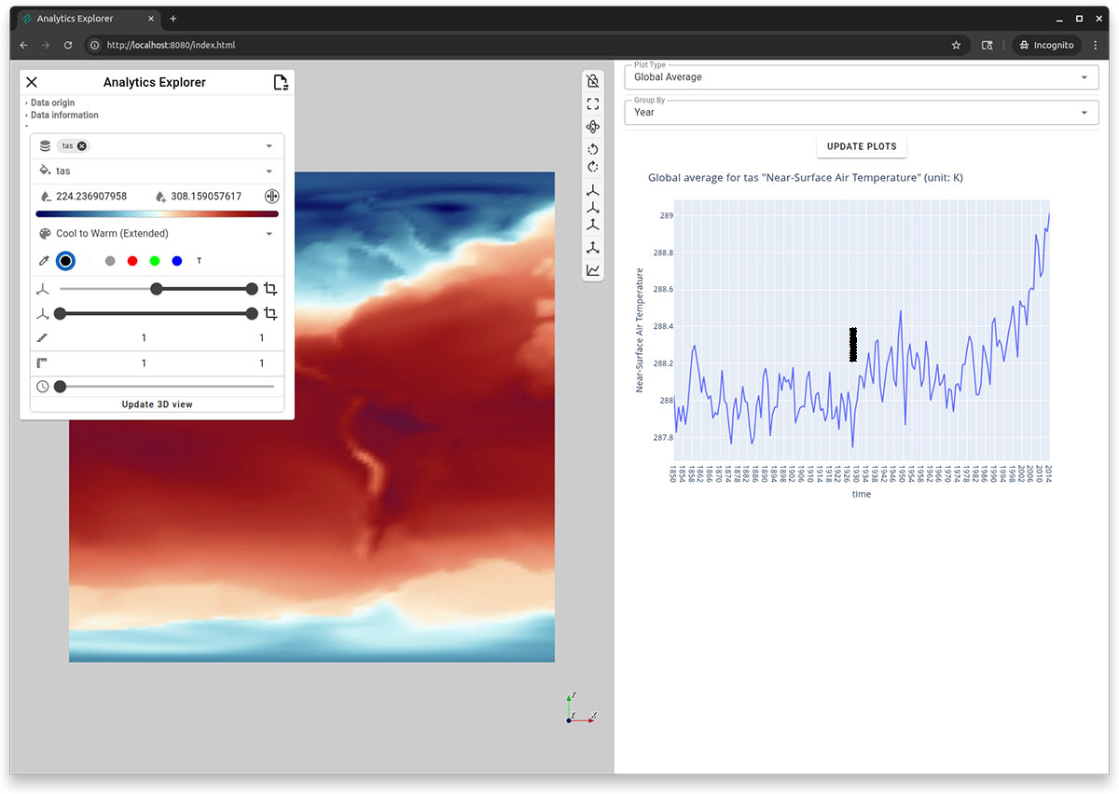This screenshot has height=794, width=1119.
Task: Open the Group By dropdown showing Year
Action: pyautogui.click(x=861, y=112)
